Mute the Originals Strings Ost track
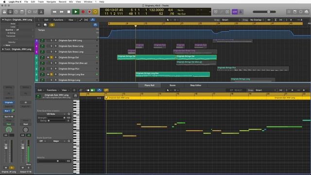 (x=48, y=57)
